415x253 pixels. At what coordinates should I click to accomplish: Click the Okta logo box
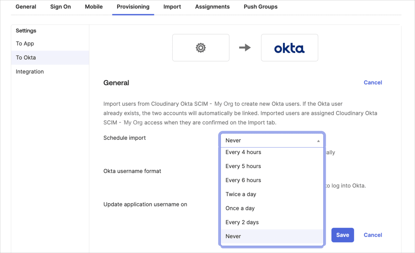[289, 48]
